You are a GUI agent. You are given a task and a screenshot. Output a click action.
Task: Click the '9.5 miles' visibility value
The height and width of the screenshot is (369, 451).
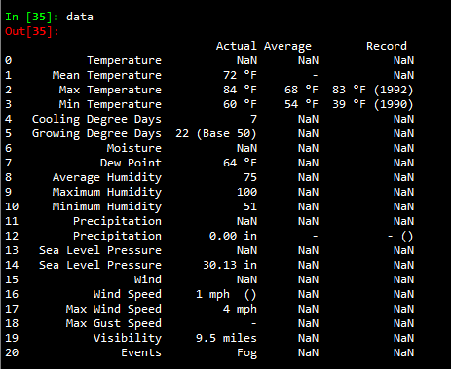coord(226,338)
